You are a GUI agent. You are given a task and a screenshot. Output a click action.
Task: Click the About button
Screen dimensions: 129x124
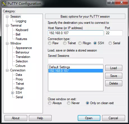coord(16,118)
